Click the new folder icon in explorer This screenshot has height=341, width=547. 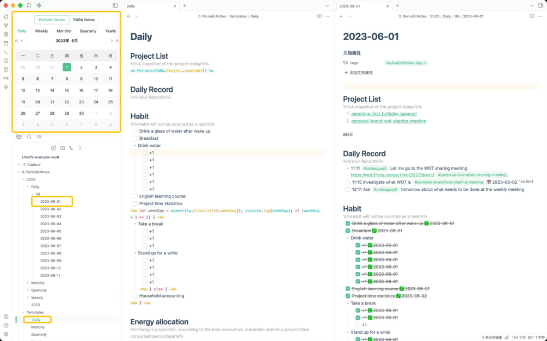pos(63,148)
